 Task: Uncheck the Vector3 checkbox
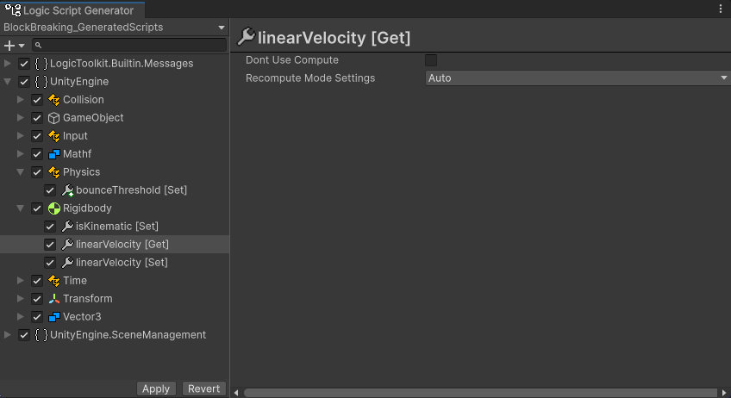click(x=37, y=317)
